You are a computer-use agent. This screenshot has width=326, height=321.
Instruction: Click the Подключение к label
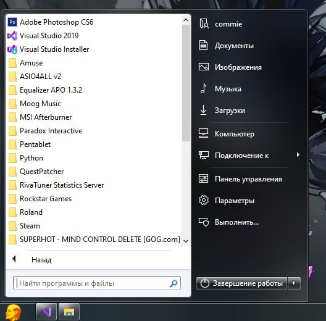(241, 156)
